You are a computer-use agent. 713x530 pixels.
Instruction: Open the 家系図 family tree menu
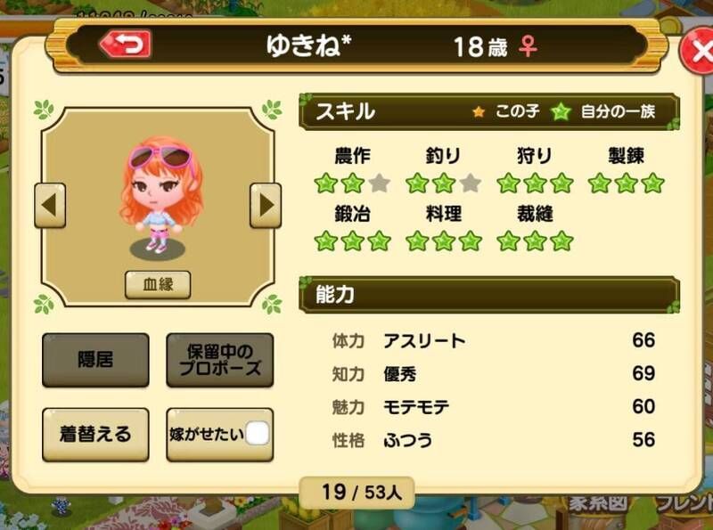pos(598,503)
